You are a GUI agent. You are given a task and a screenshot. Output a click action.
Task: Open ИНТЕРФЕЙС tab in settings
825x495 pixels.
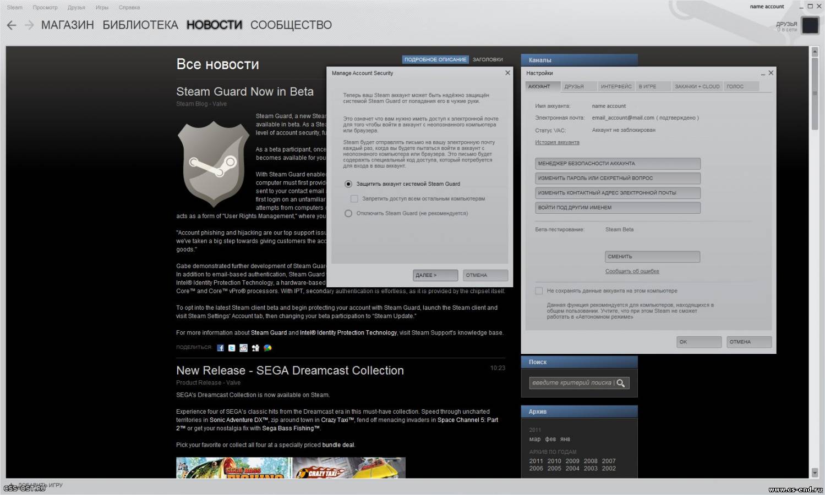pyautogui.click(x=616, y=86)
